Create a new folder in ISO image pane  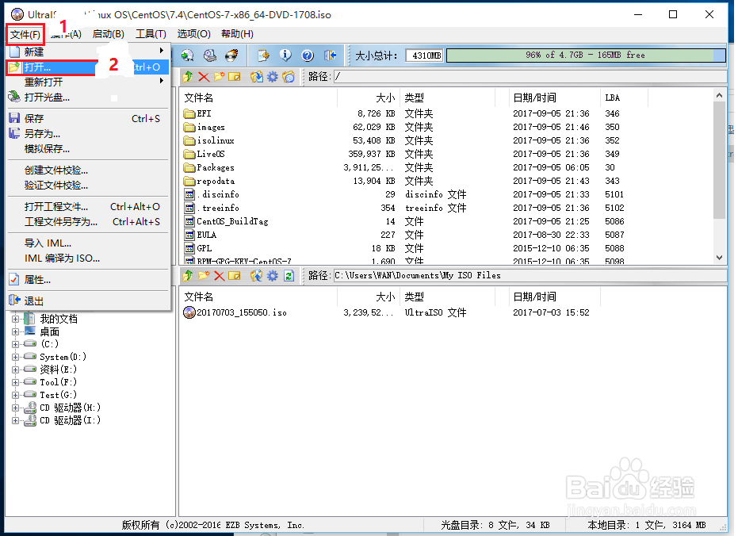219,77
